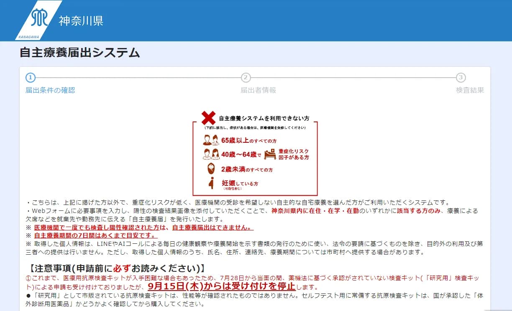Click the underlined 9月15日(木)からは受け付けを停止 notice
512x311 pixels.
click(222, 287)
